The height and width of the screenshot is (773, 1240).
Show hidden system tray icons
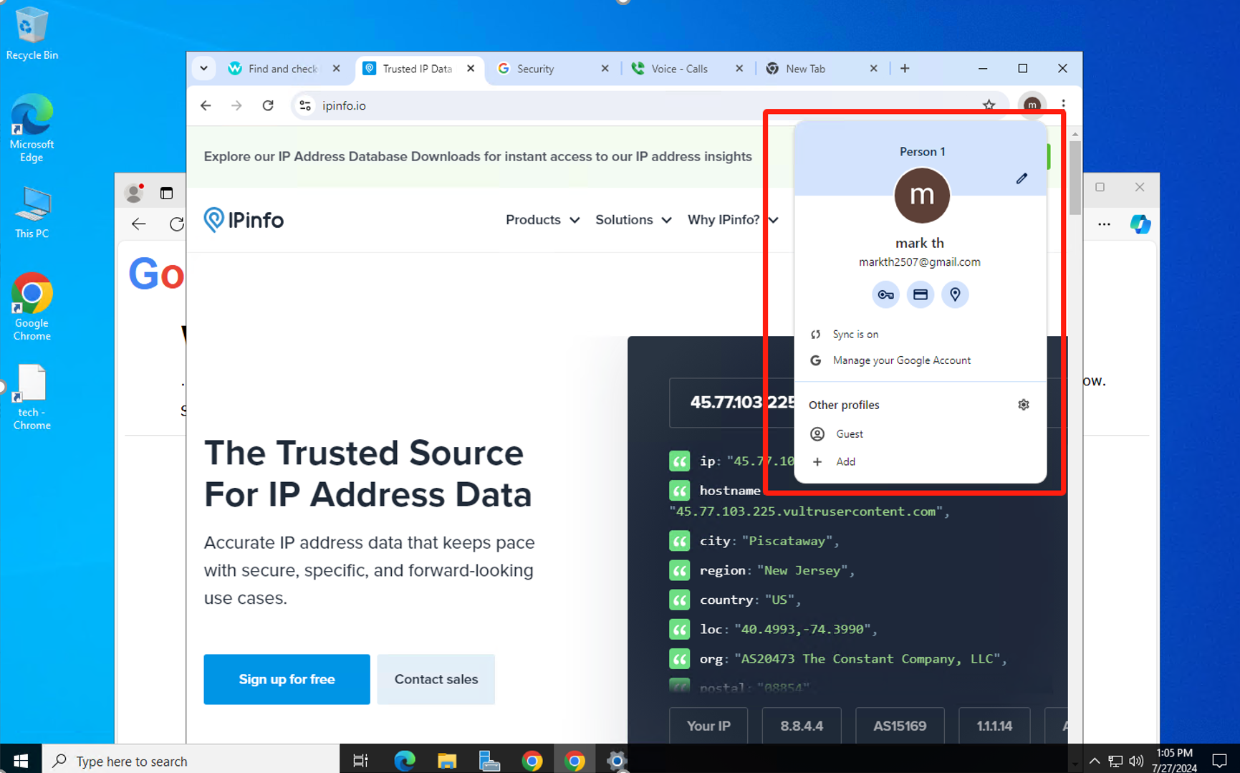coord(1095,761)
